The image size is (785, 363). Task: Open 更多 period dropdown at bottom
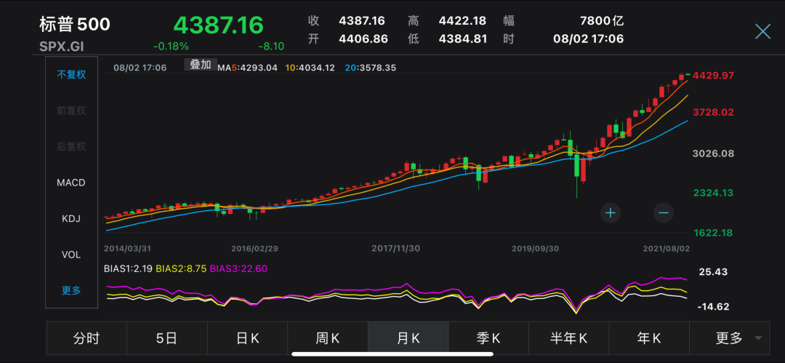pyautogui.click(x=730, y=338)
